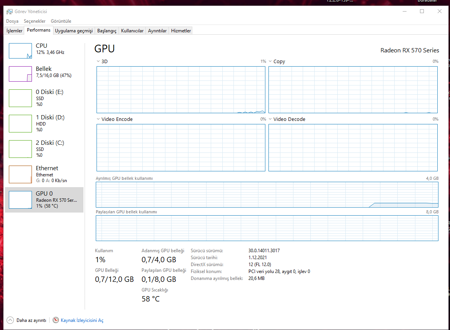Click hardware reserved memory '20,6 MB'

[256, 278]
